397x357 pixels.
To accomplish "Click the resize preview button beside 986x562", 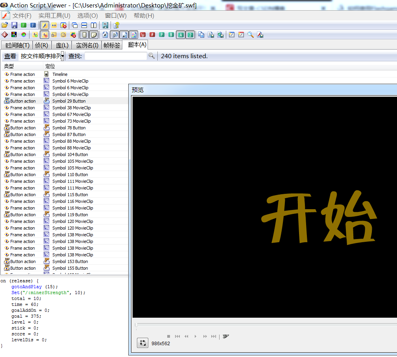I will (142, 343).
